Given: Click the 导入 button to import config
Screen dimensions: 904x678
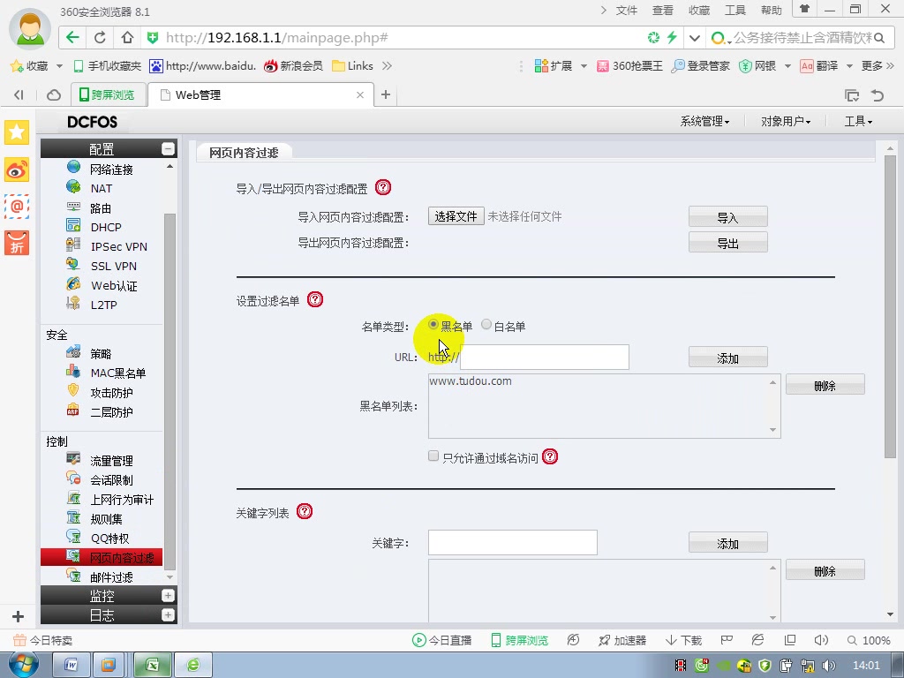Looking at the screenshot, I should 727,216.
